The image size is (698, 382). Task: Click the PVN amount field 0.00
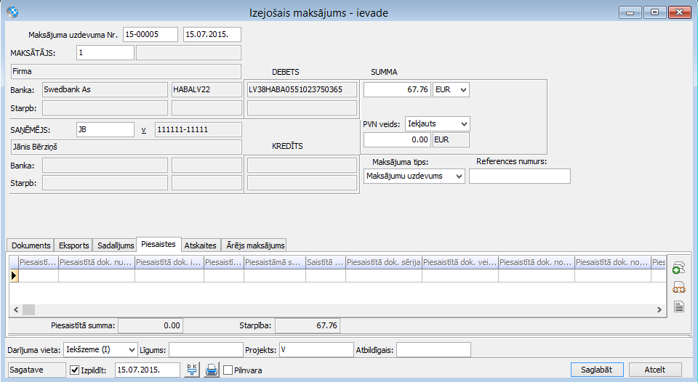pyautogui.click(x=397, y=139)
